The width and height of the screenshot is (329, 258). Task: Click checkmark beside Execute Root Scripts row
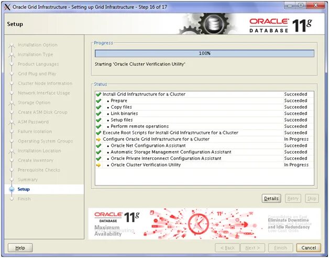pyautogui.click(x=98, y=133)
